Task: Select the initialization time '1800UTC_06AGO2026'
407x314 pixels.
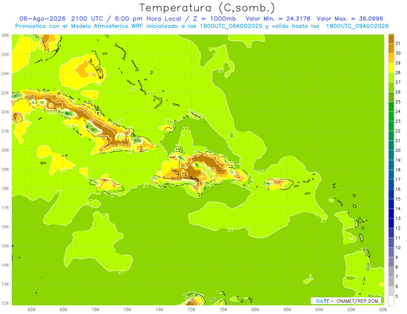Action: pyautogui.click(x=231, y=26)
